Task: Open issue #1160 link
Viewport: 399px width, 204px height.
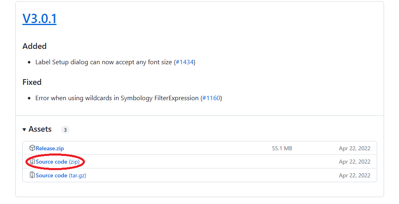Action: [211, 98]
